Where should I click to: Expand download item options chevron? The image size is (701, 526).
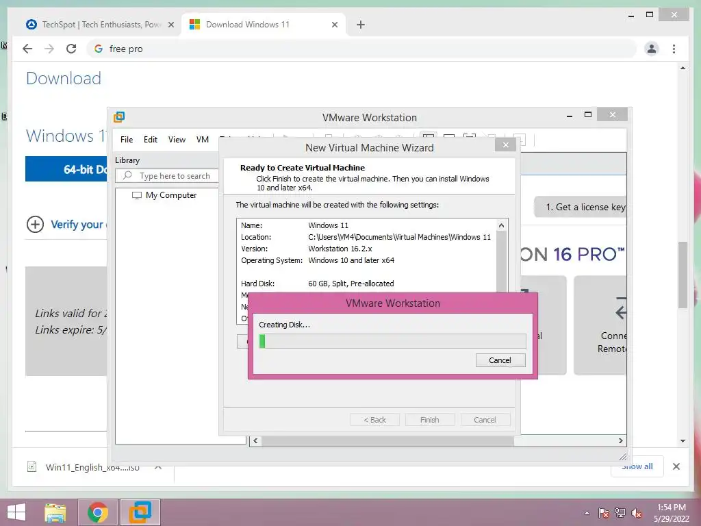pyautogui.click(x=158, y=467)
